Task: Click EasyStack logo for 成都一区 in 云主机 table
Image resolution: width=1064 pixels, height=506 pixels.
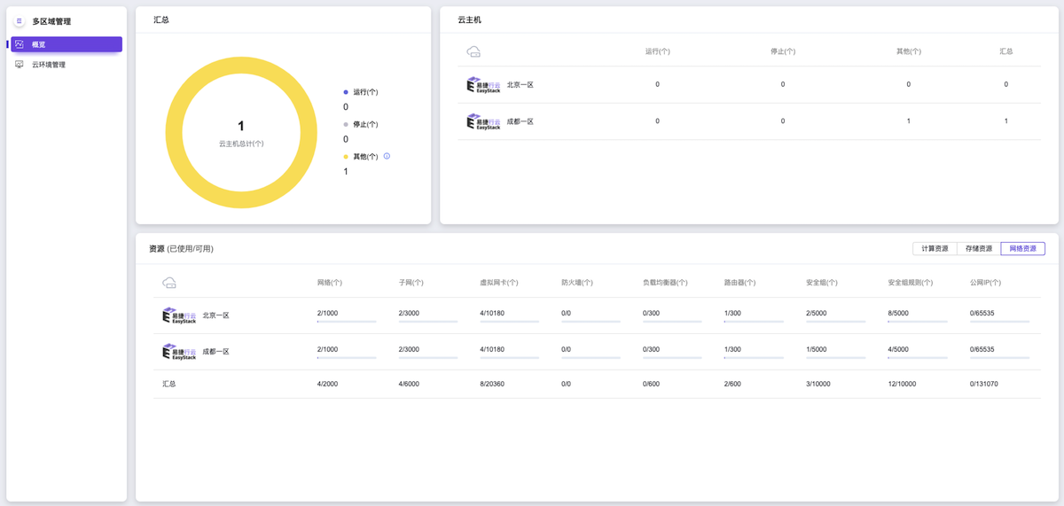Action: (483, 121)
